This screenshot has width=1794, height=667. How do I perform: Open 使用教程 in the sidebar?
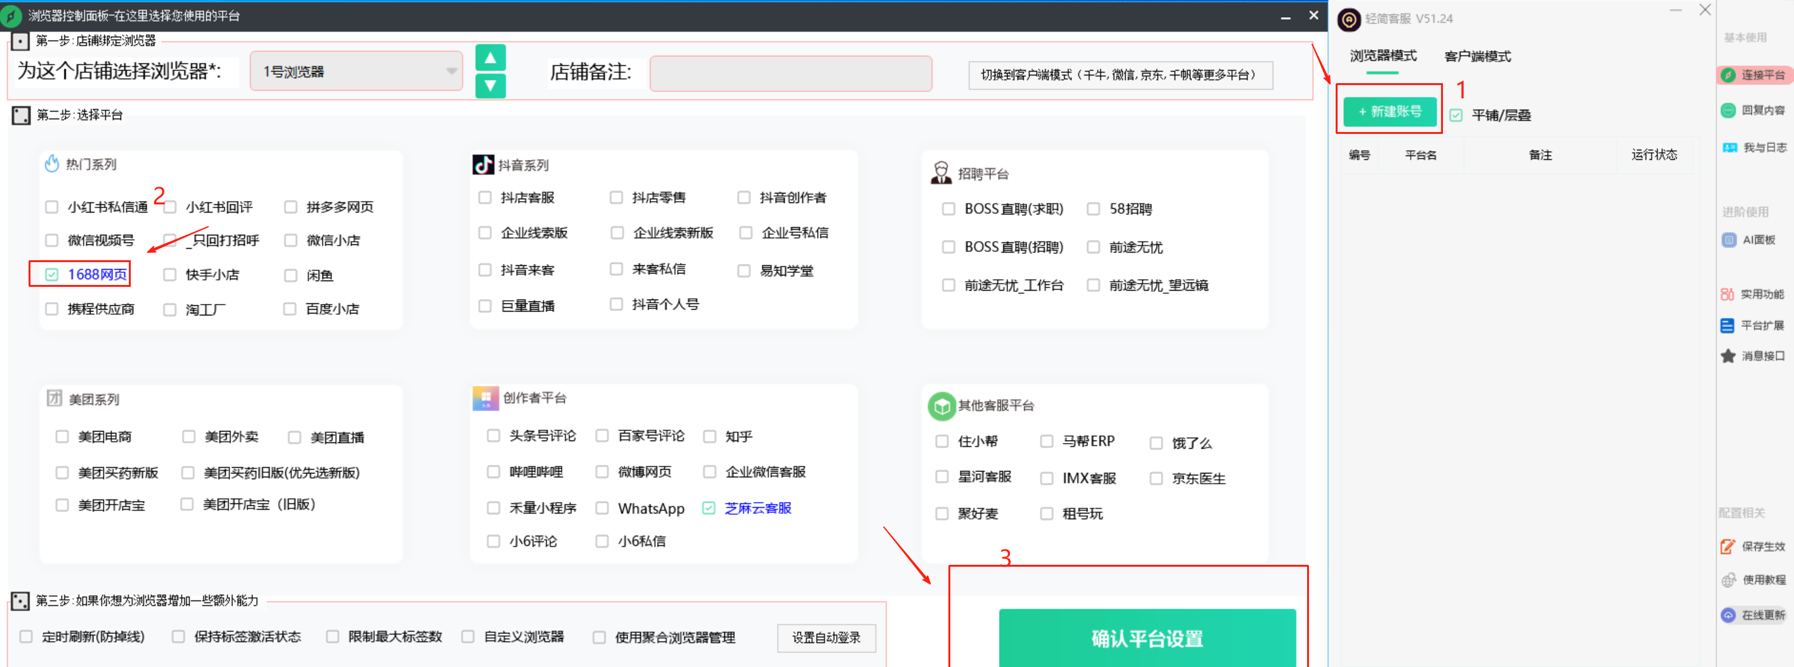1752,580
